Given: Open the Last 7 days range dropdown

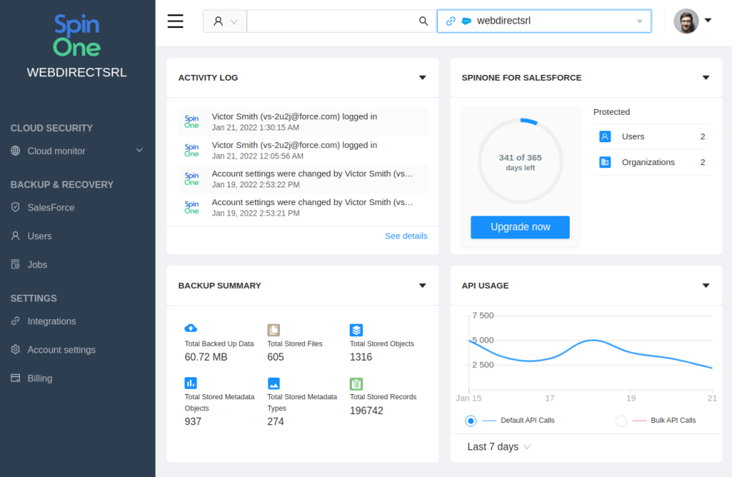Looking at the screenshot, I should (499, 447).
